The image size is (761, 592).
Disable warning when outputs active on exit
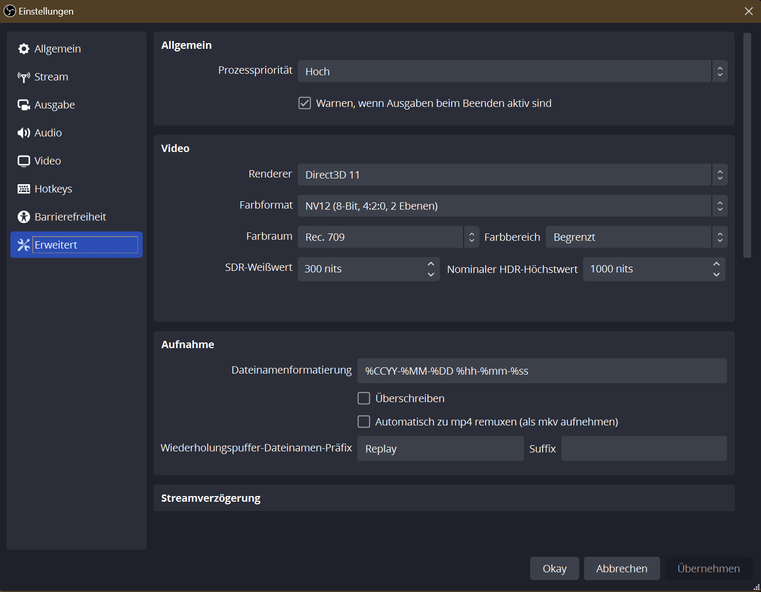tap(305, 103)
